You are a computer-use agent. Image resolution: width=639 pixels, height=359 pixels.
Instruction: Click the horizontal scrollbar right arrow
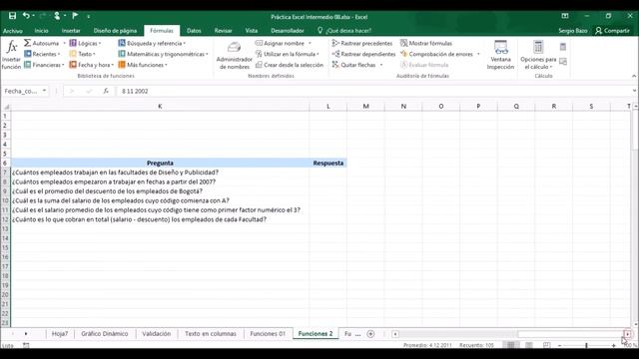(x=628, y=334)
